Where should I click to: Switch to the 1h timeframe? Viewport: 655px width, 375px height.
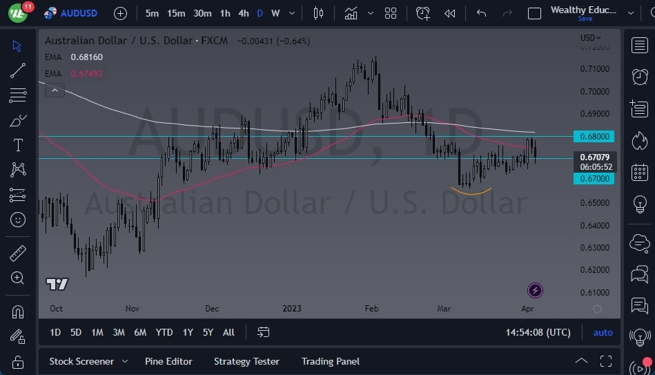[x=225, y=13]
